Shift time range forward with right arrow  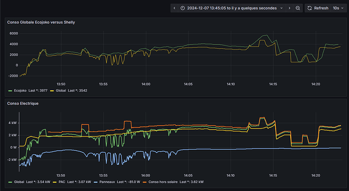click(x=289, y=8)
